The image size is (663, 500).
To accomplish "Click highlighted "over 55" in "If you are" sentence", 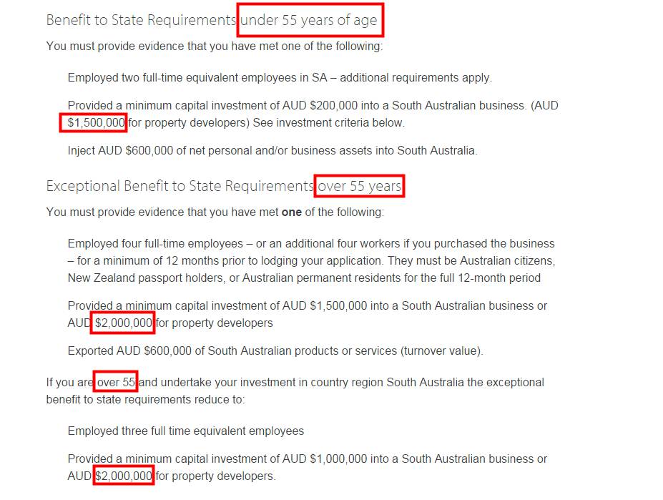I will (x=116, y=382).
